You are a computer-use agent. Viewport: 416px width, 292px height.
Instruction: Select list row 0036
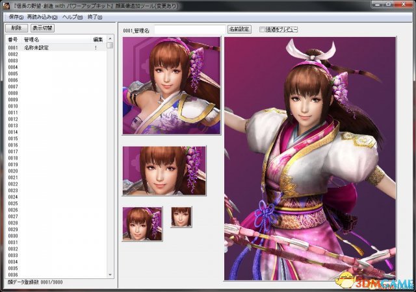click(56, 274)
